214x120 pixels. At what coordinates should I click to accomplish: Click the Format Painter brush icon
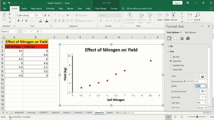pos(10,22)
